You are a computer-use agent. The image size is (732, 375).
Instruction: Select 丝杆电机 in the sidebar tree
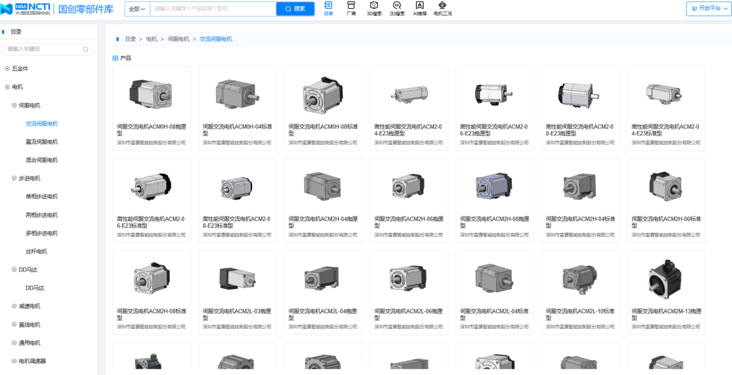click(37, 251)
